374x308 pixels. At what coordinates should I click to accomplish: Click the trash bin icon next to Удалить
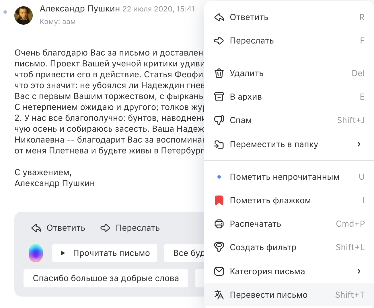(x=219, y=74)
